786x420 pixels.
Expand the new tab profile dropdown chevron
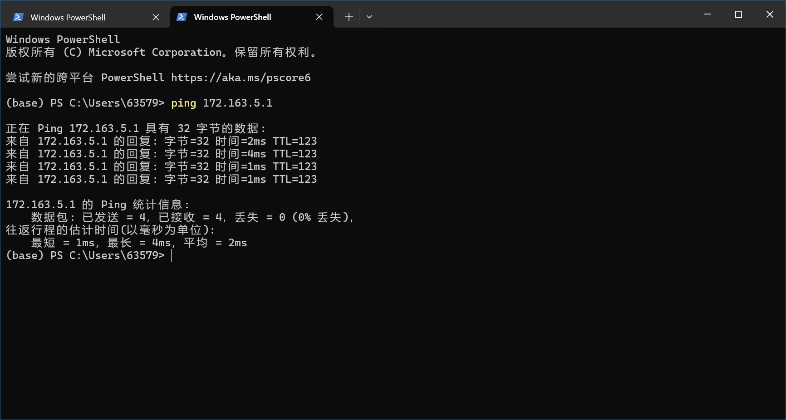tap(369, 17)
